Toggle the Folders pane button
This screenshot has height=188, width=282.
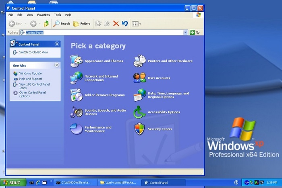click(x=82, y=24)
